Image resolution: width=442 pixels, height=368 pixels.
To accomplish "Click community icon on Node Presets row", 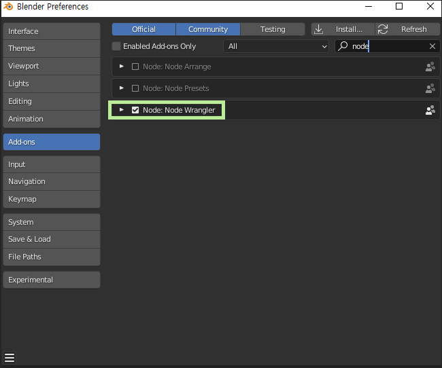I will click(430, 88).
